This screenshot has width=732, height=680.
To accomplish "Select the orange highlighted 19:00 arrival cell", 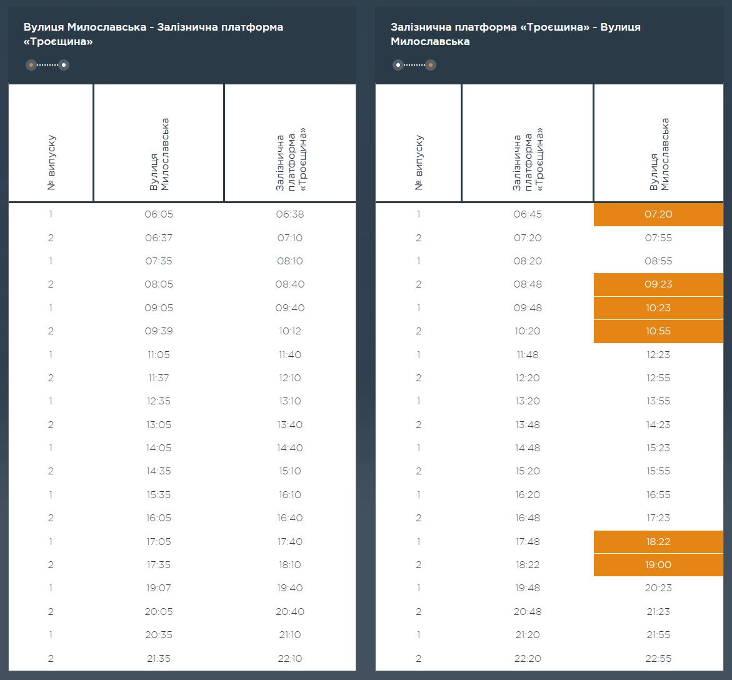I will pos(658,565).
